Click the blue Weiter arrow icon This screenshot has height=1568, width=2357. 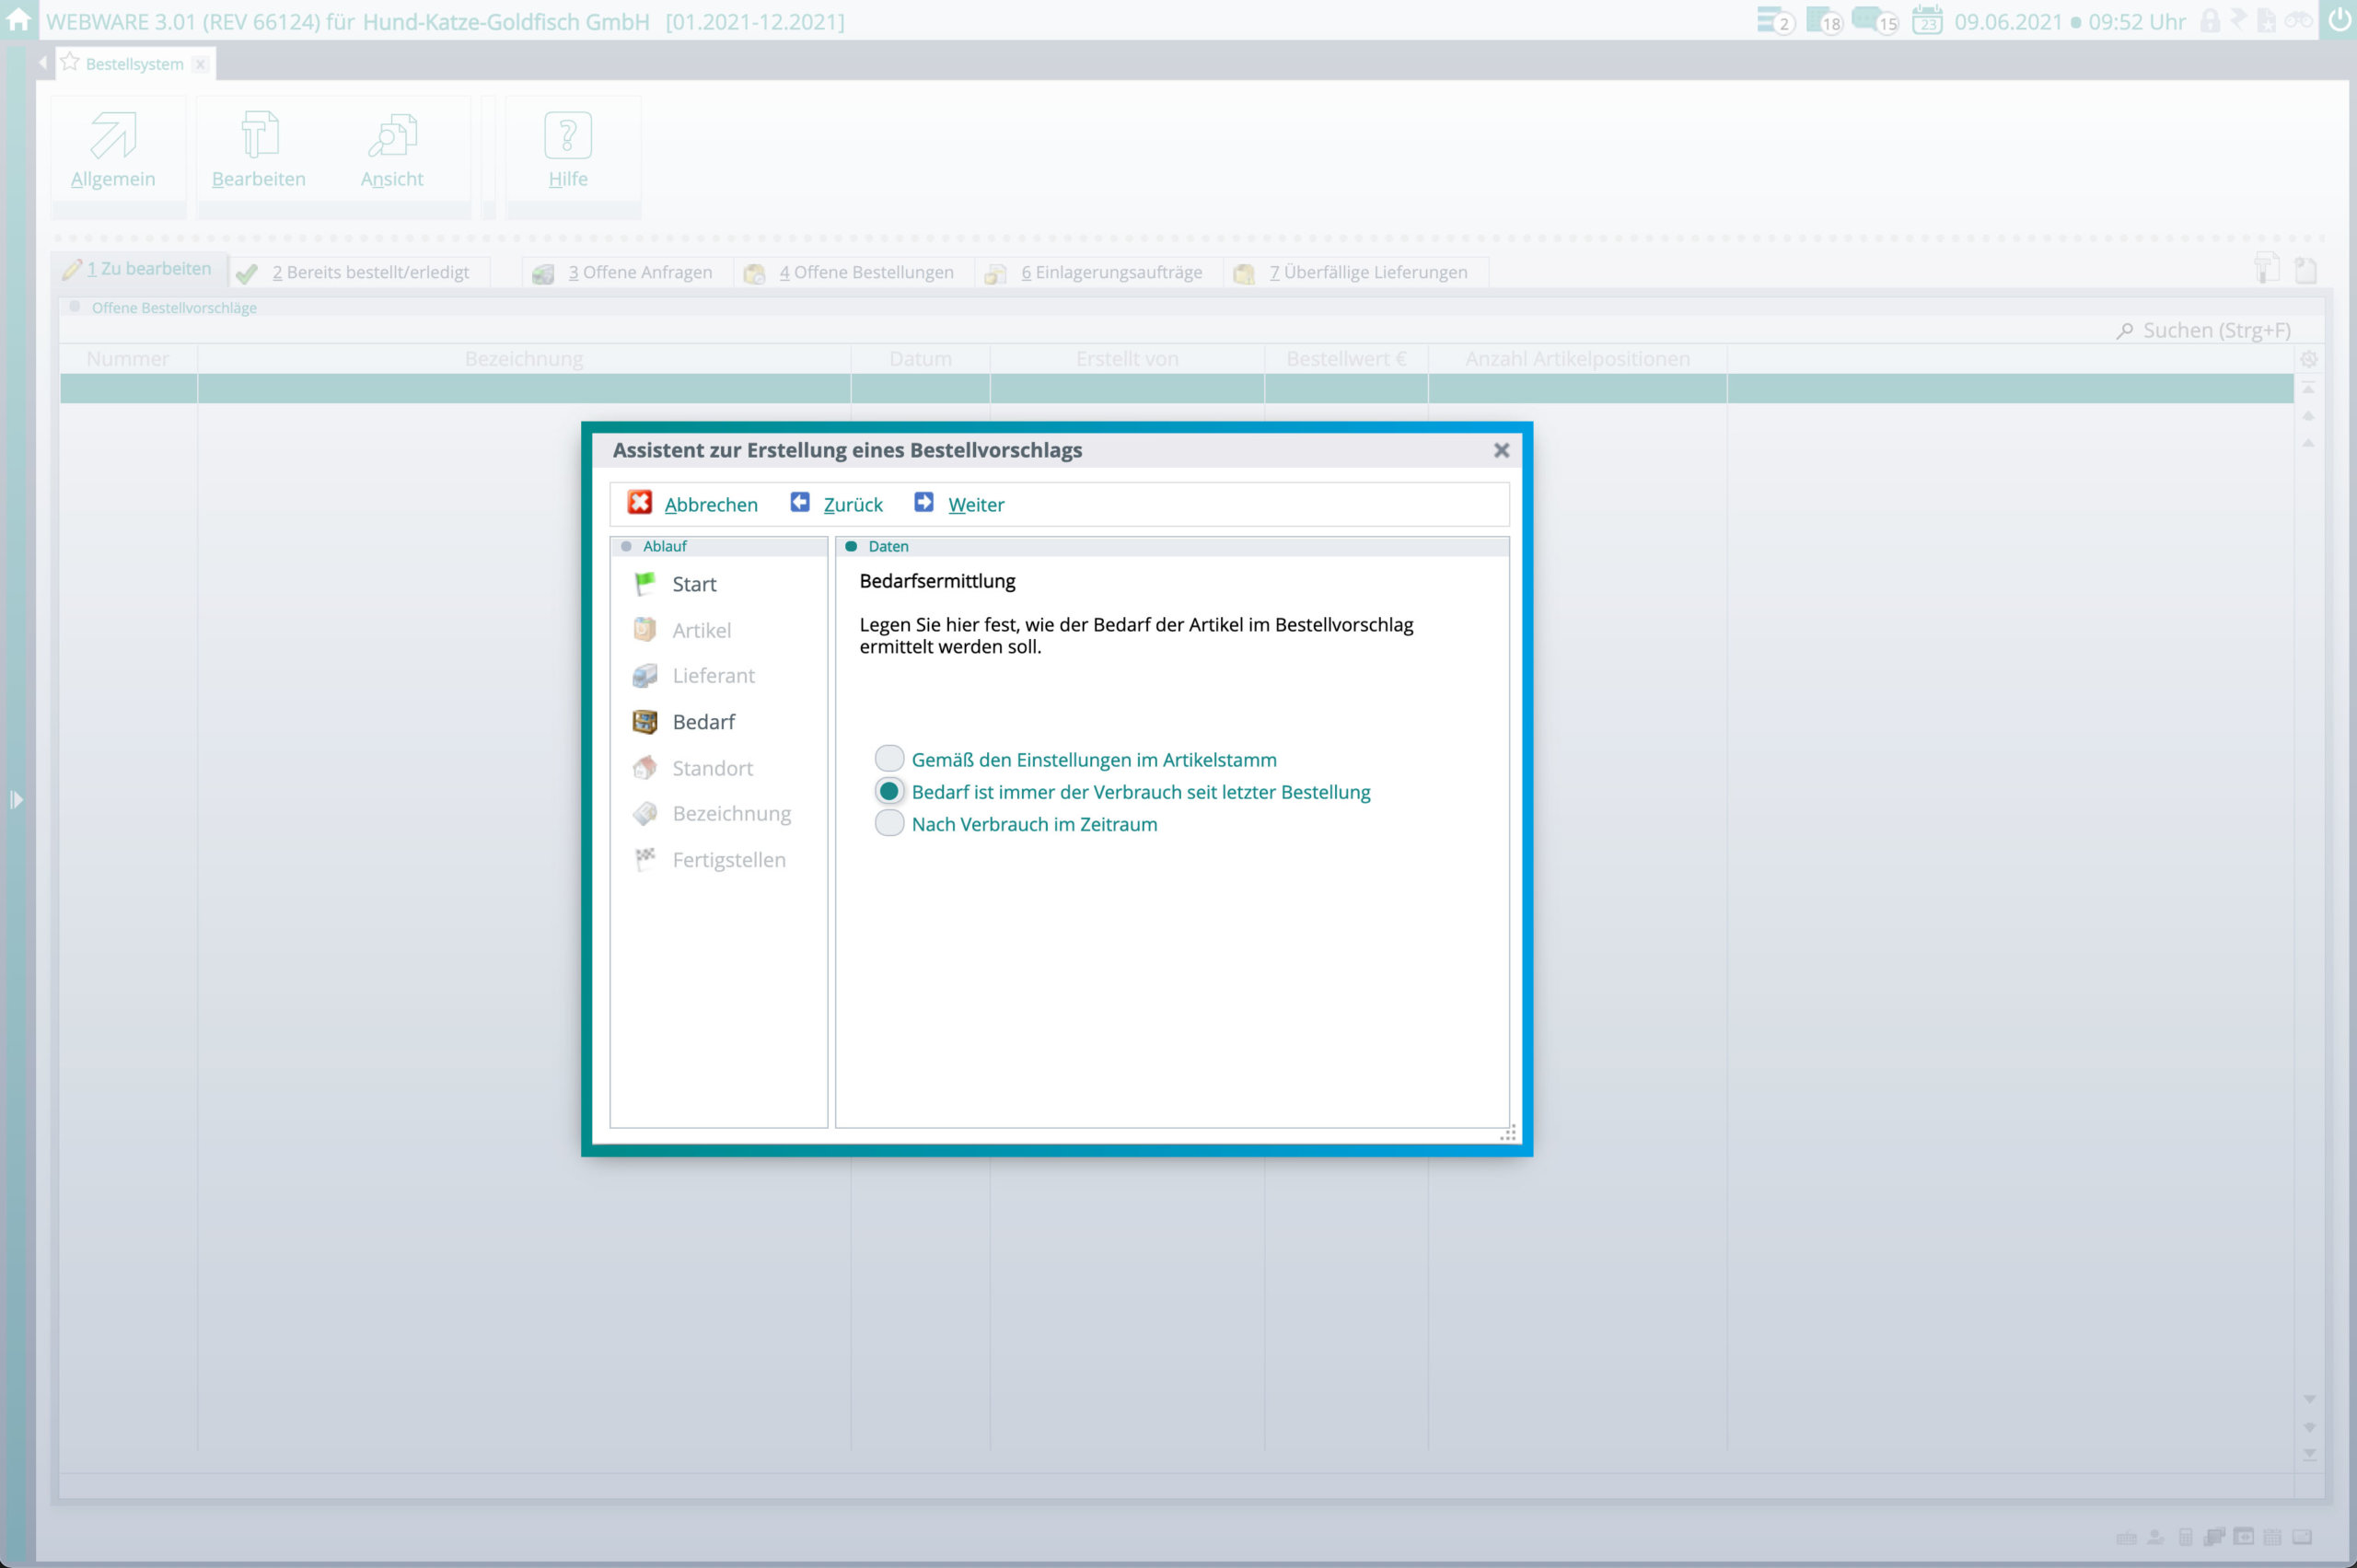click(x=923, y=503)
